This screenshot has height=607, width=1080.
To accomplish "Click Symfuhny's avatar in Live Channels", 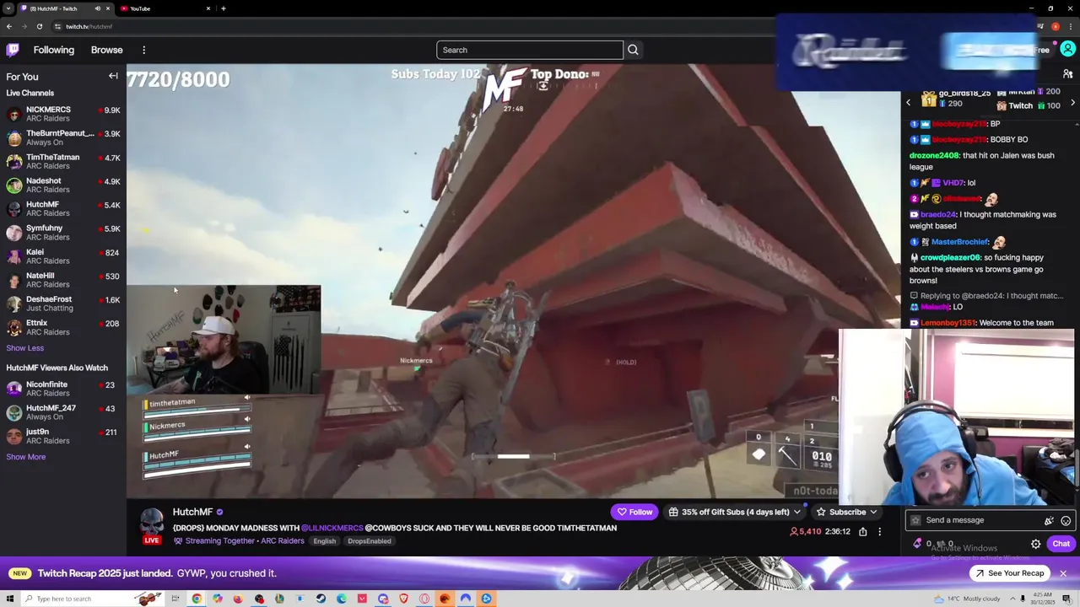I will (x=13, y=233).
